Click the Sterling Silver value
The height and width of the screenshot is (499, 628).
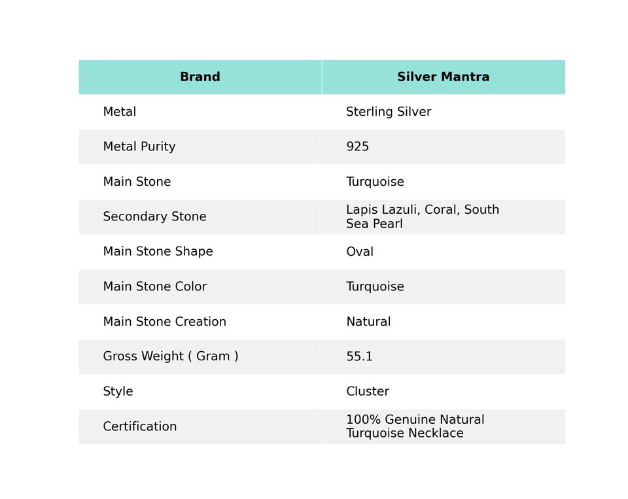pos(389,112)
